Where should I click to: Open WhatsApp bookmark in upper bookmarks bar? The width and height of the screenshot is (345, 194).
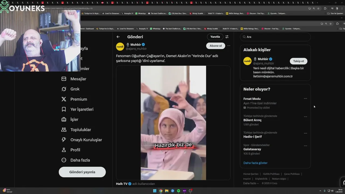(140, 13)
